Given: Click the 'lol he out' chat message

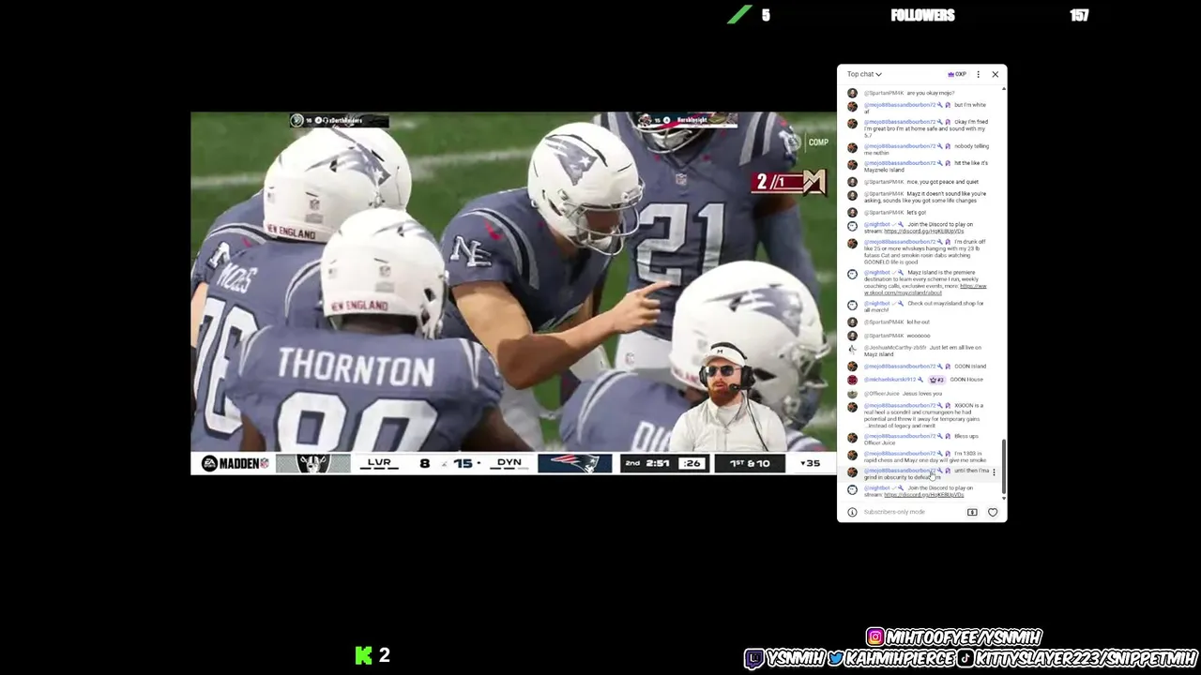Looking at the screenshot, I should [918, 322].
